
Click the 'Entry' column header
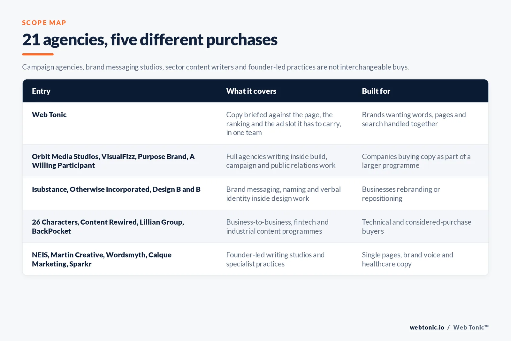coord(41,91)
